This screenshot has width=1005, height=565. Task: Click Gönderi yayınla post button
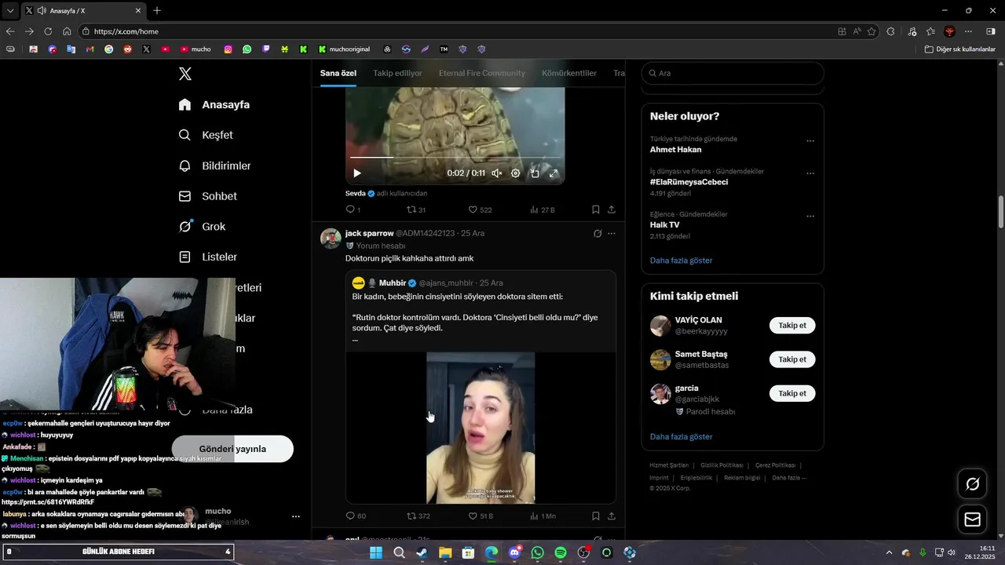point(232,449)
